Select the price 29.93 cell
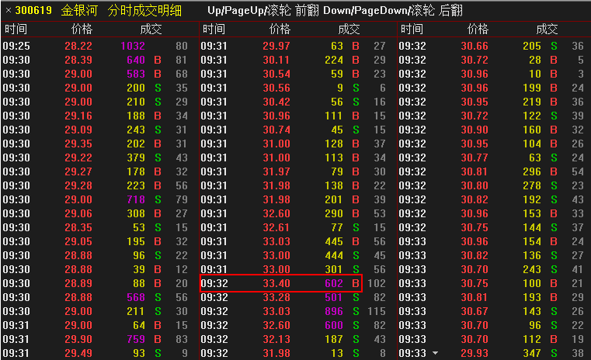 pyautogui.click(x=475, y=353)
